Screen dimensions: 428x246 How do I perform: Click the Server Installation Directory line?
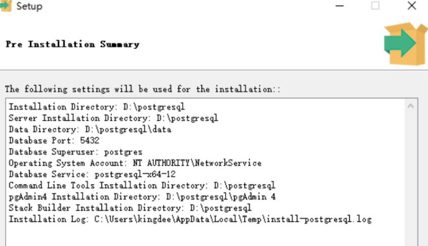113,118
